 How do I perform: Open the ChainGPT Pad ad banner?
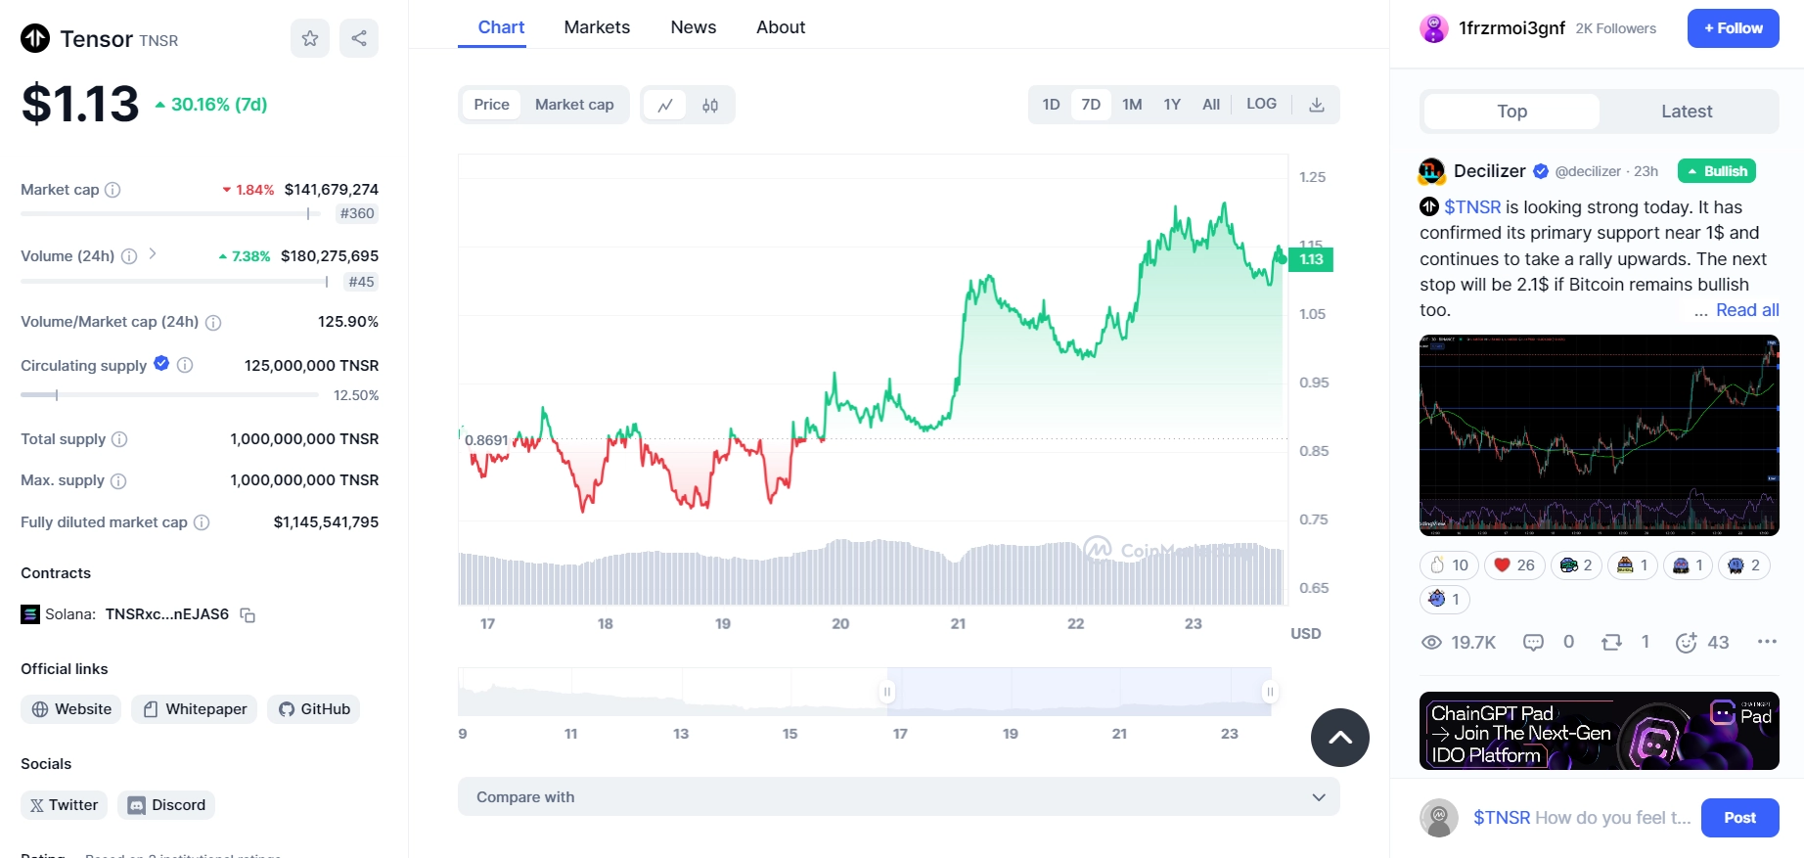(1599, 731)
